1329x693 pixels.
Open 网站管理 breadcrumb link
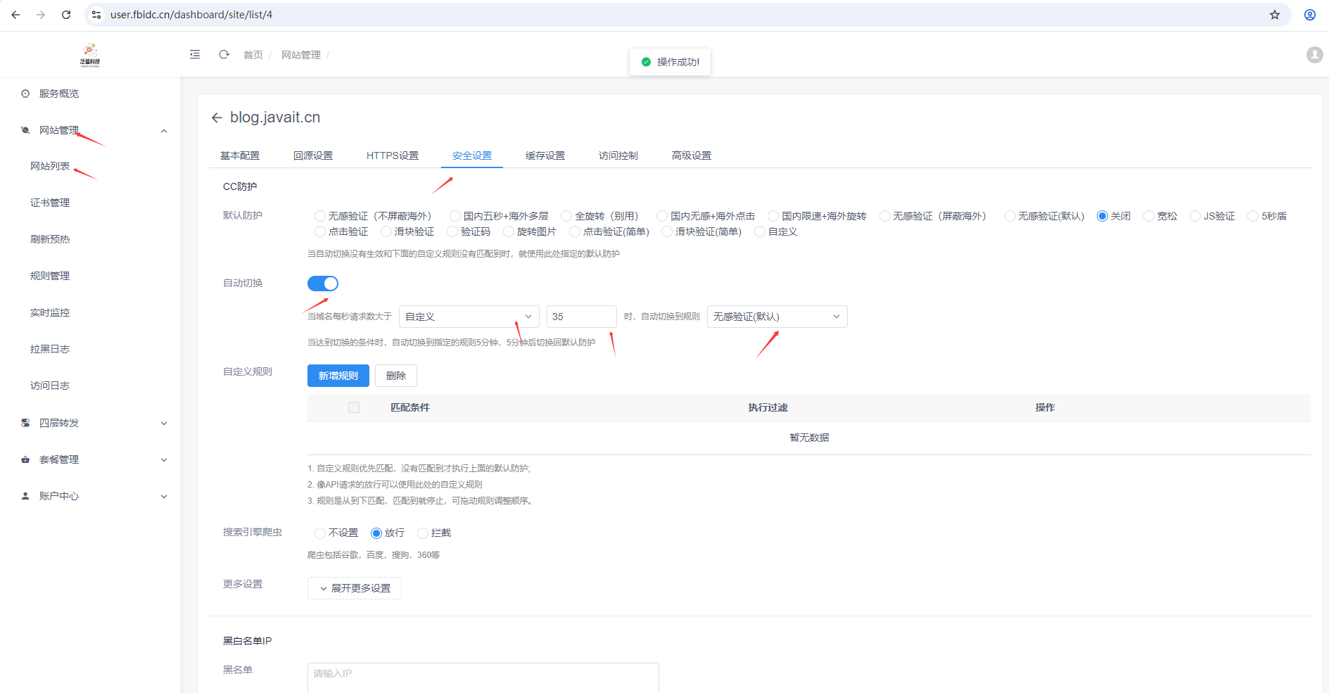click(x=301, y=55)
